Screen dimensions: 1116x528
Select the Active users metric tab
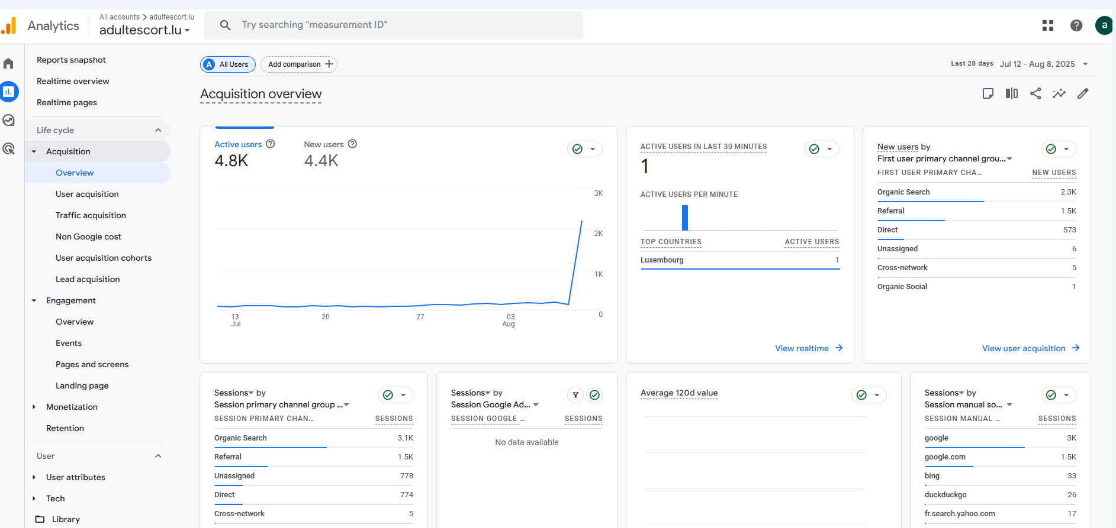245,153
